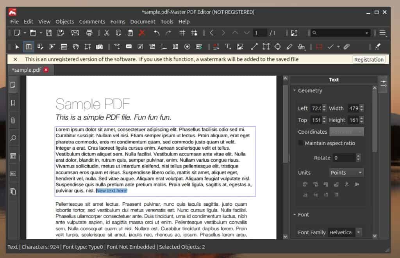This screenshot has width=400, height=258.
Task: Close the sample.pdf tab
Action: click(46, 70)
